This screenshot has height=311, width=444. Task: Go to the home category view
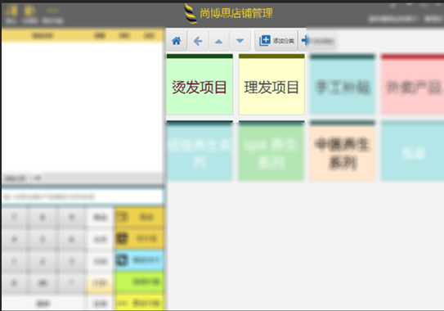click(x=176, y=41)
